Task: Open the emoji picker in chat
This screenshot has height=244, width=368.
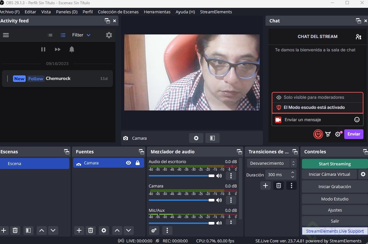Action: (x=357, y=120)
